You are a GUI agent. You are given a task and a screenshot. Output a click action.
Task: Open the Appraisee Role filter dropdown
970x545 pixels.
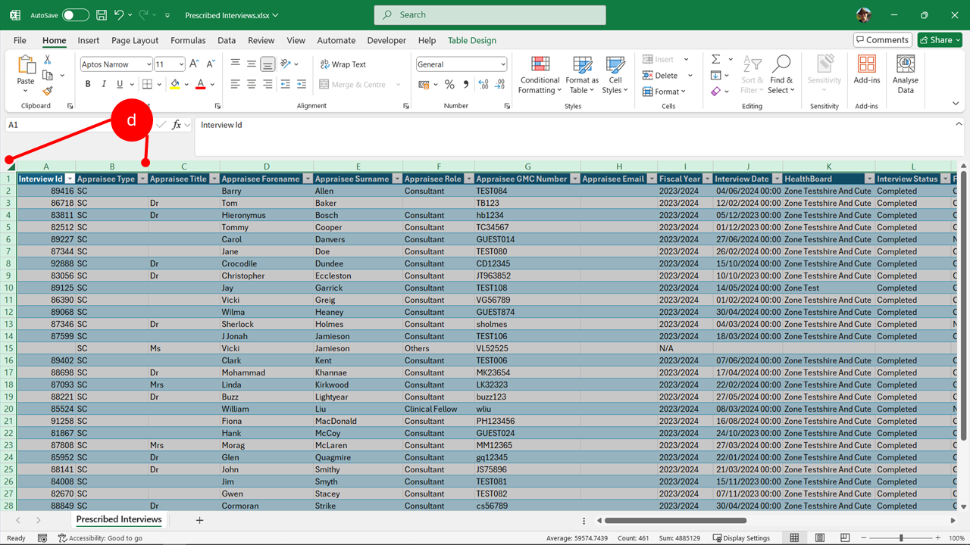[x=468, y=179]
